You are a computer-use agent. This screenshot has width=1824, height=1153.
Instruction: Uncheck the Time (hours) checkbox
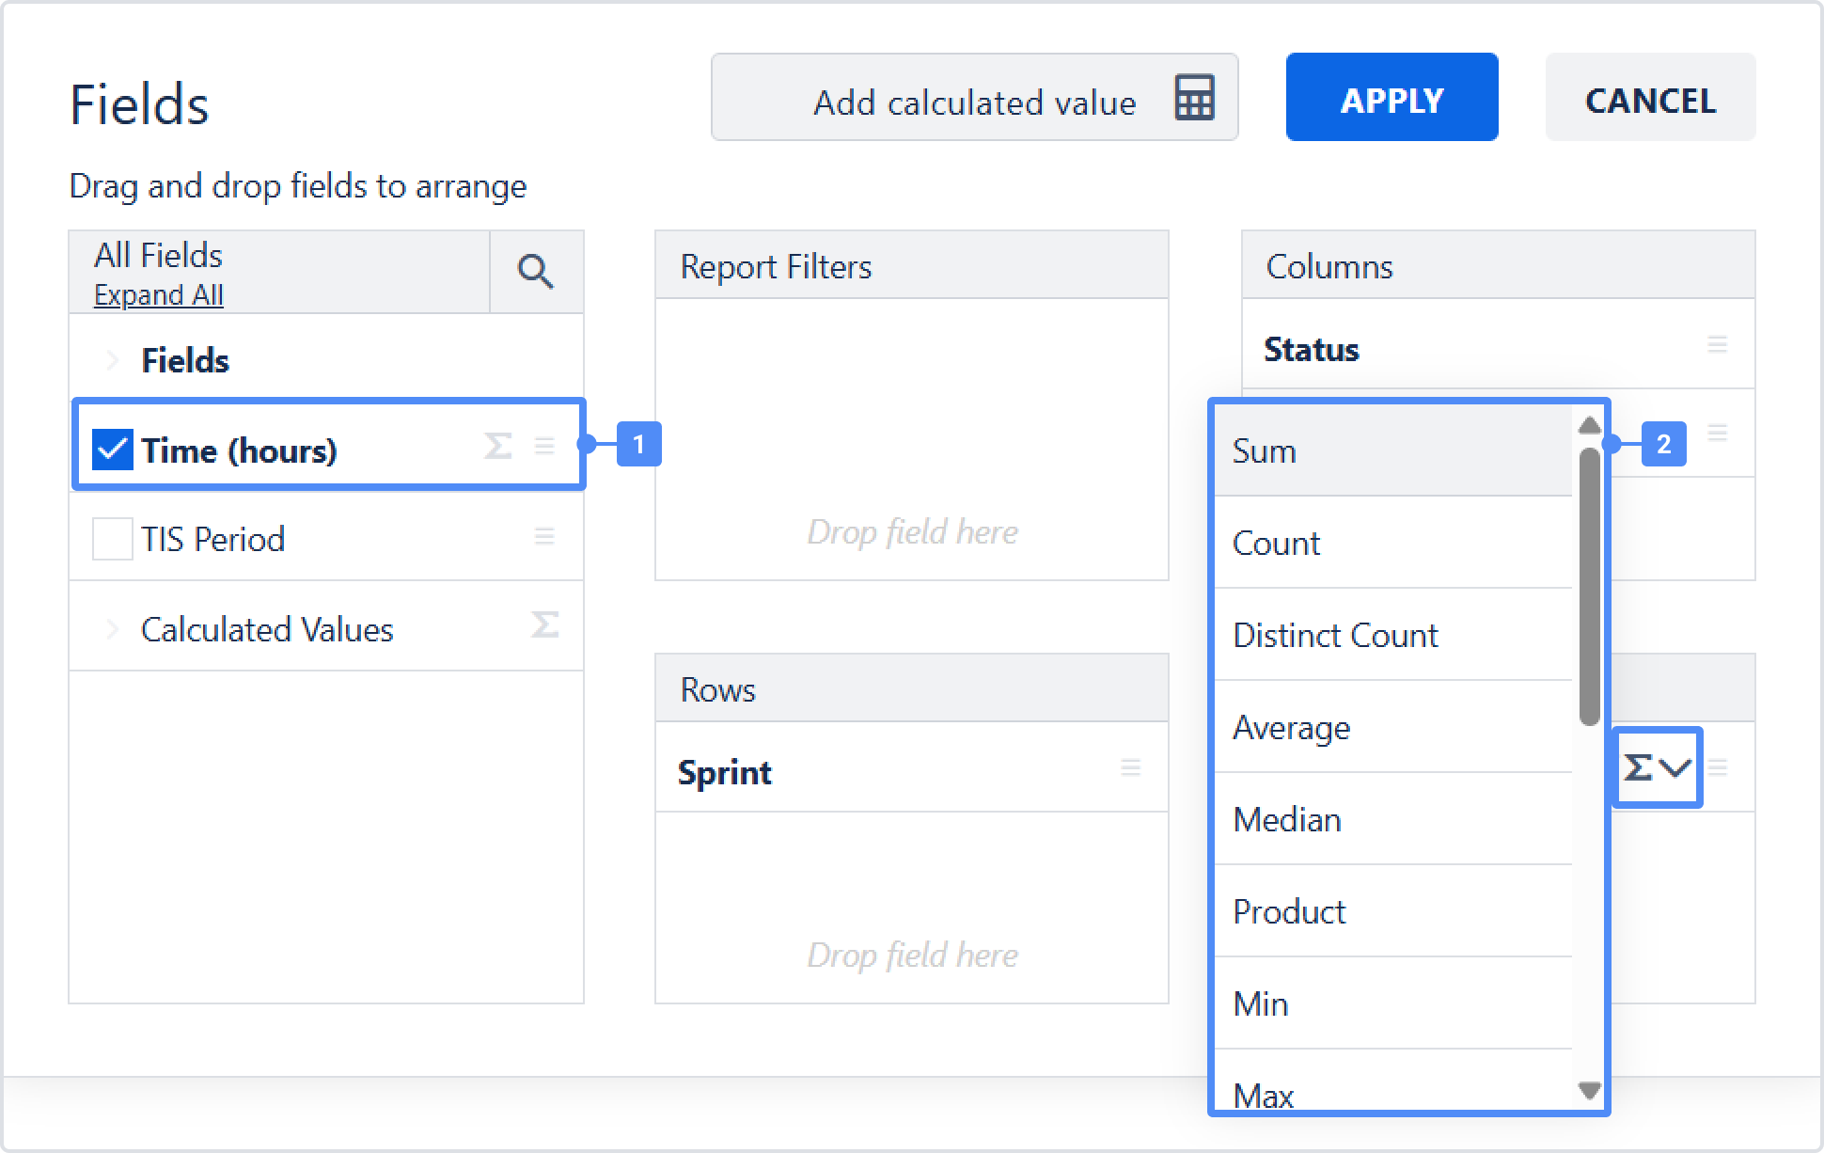click(x=112, y=449)
